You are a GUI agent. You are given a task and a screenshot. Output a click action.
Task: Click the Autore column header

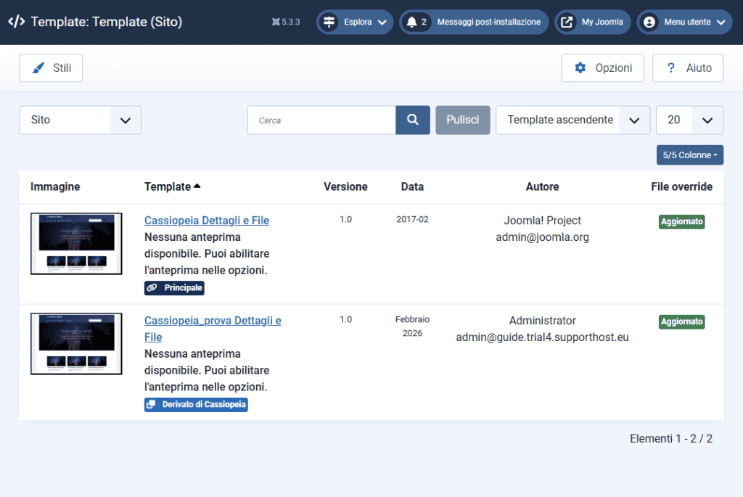pos(542,186)
